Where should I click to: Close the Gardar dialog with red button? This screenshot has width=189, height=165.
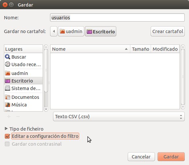(5, 5)
